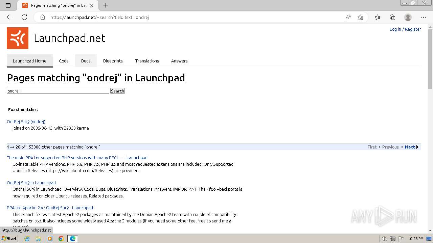Click the Previous pagination label
The image size is (433, 243).
click(x=390, y=147)
